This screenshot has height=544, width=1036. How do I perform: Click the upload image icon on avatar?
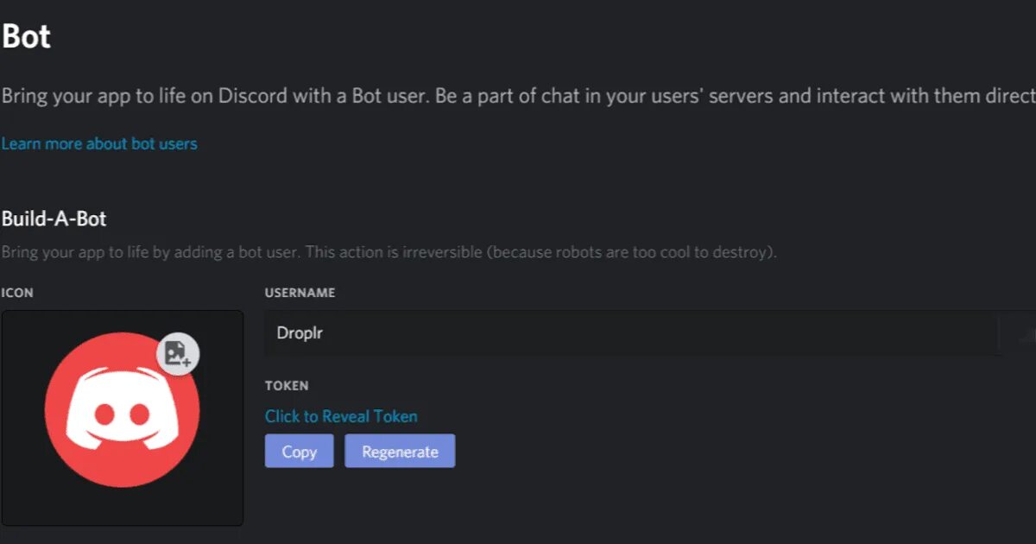pos(178,354)
